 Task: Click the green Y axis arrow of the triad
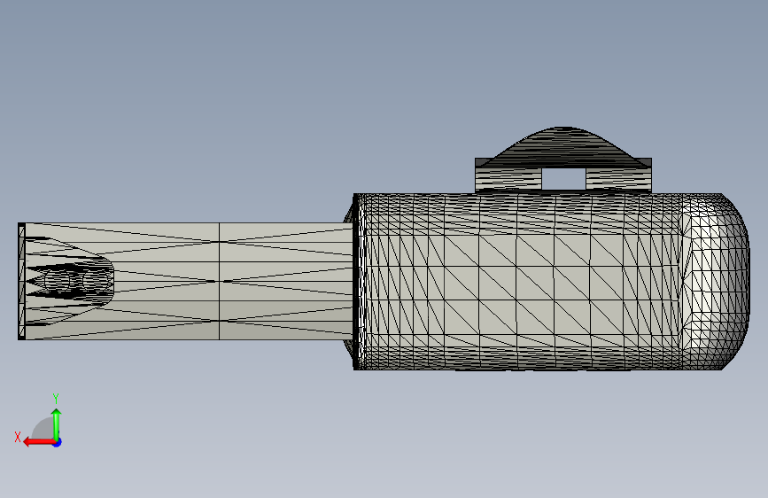point(57,424)
